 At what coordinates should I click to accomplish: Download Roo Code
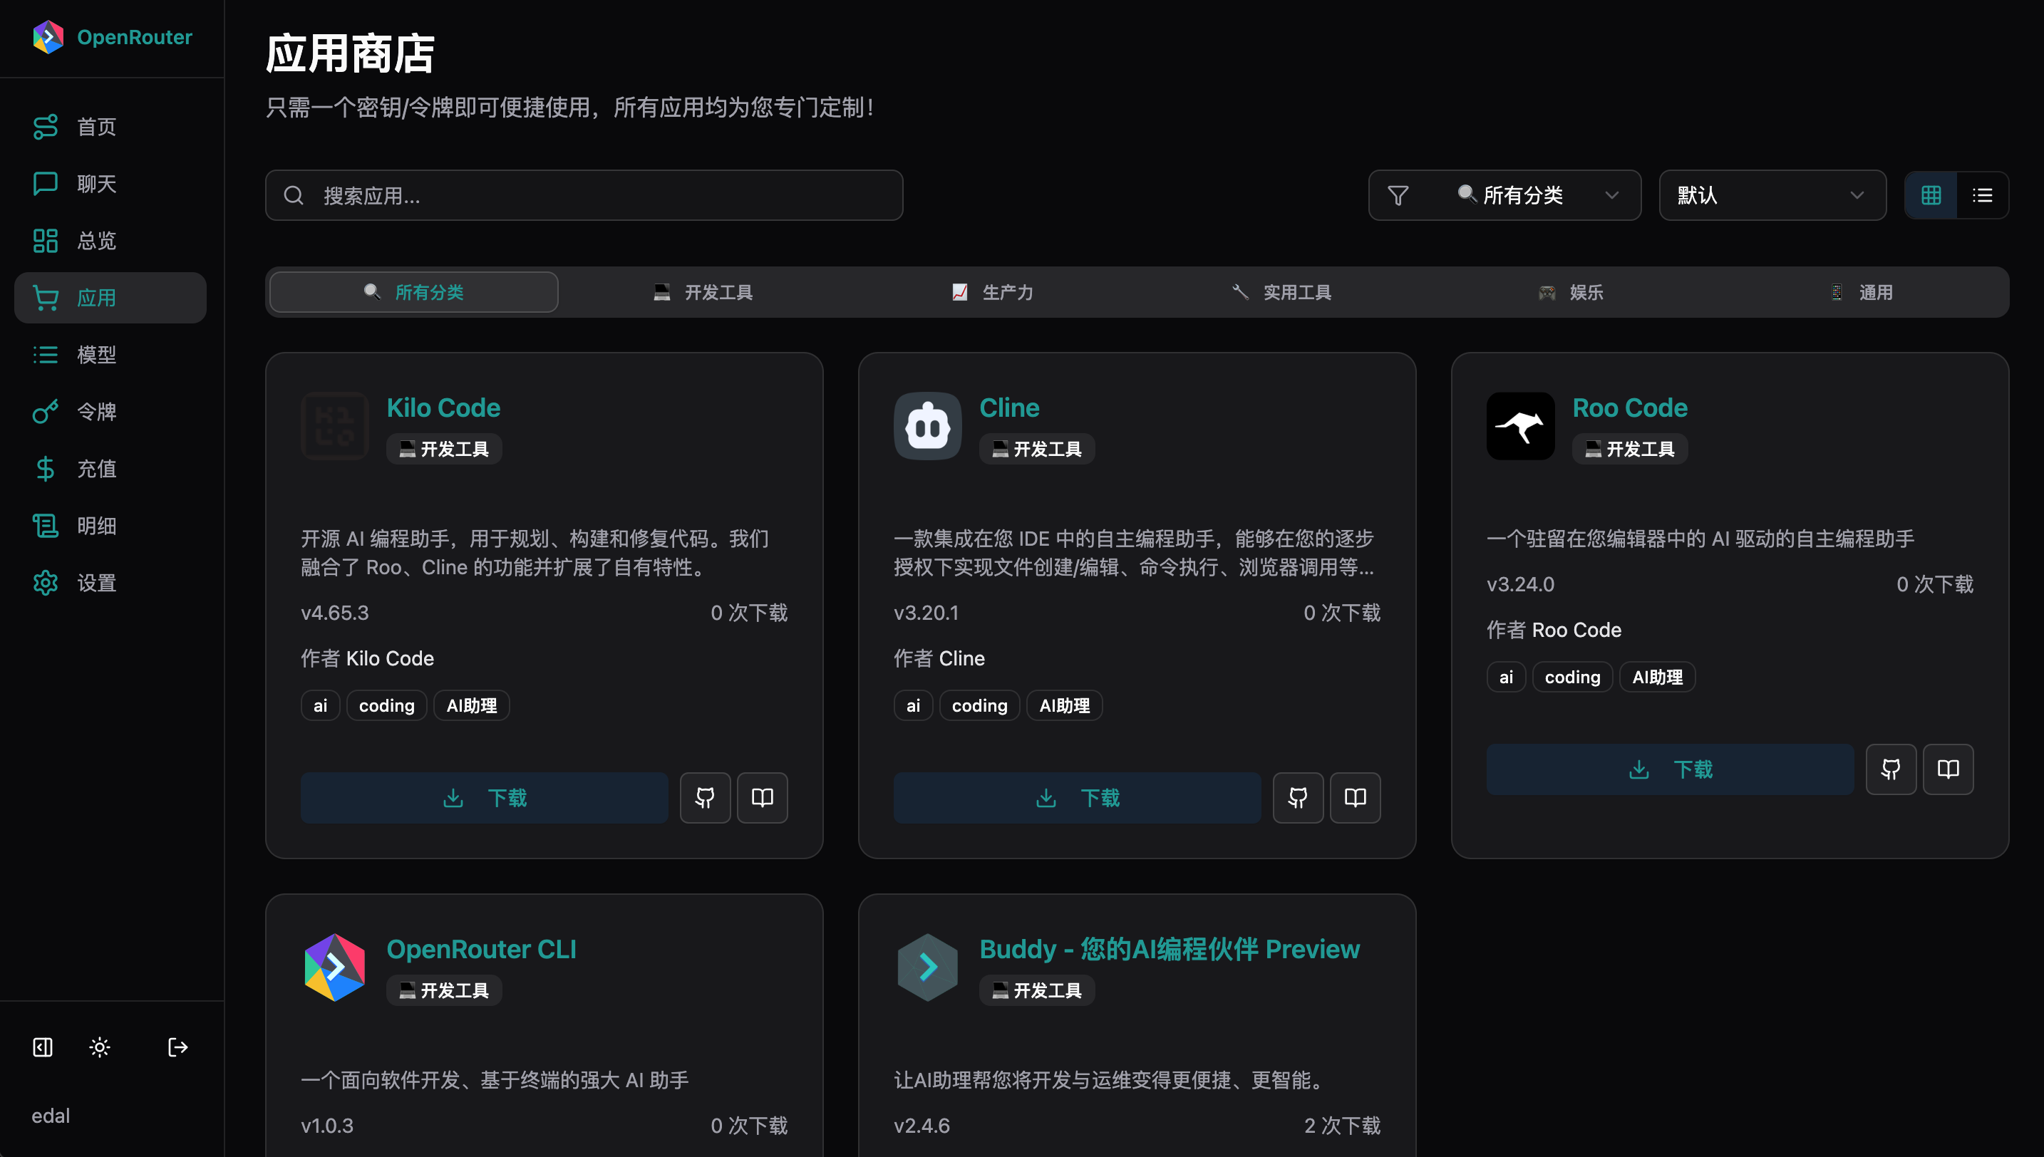tap(1671, 769)
